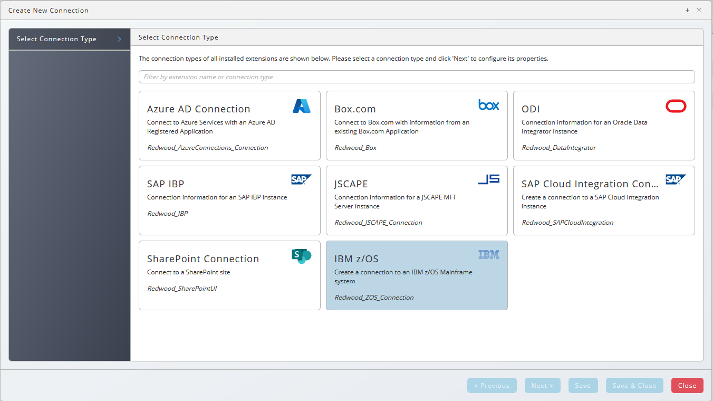The height and width of the screenshot is (401, 713).
Task: Click Azure AD Registered Application description
Action: [x=211, y=127]
